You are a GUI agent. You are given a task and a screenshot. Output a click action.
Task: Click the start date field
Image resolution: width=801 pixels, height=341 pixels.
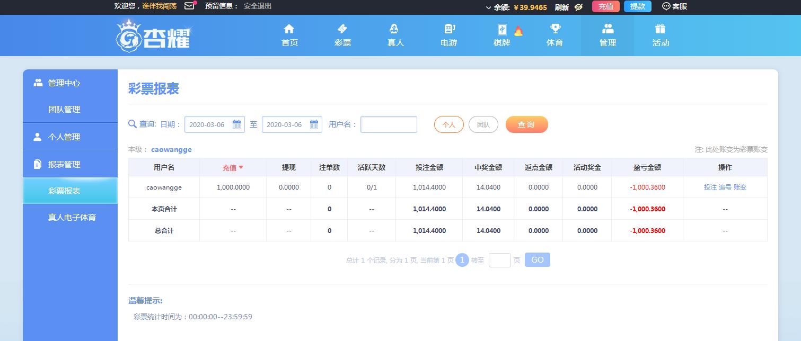(215, 124)
